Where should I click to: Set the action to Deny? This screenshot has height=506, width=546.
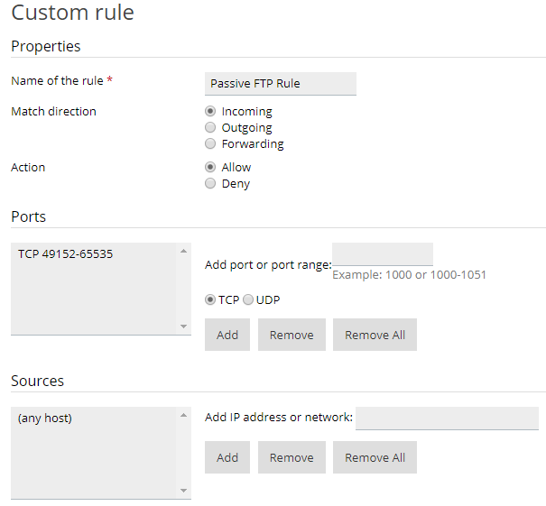[x=210, y=184]
